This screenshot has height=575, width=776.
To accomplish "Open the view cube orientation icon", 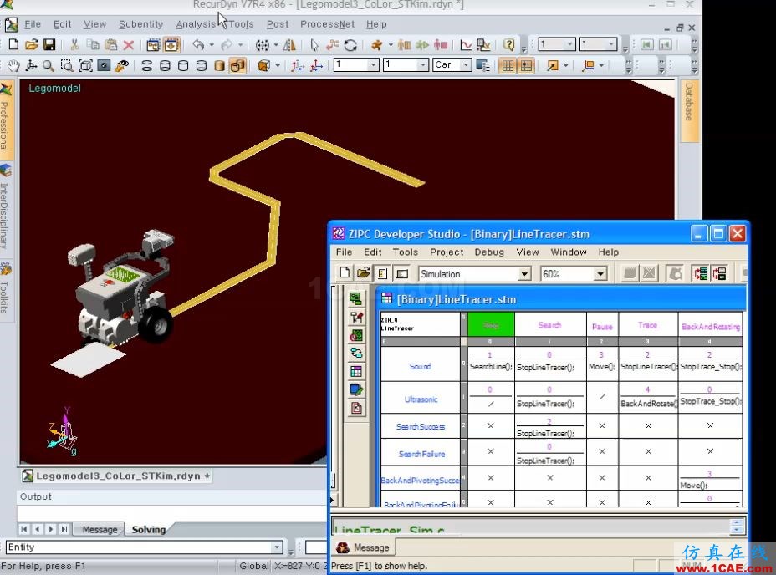I will pos(264,65).
